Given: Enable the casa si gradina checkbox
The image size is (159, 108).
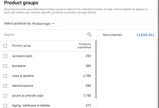Looking at the screenshot, I should [5, 76].
